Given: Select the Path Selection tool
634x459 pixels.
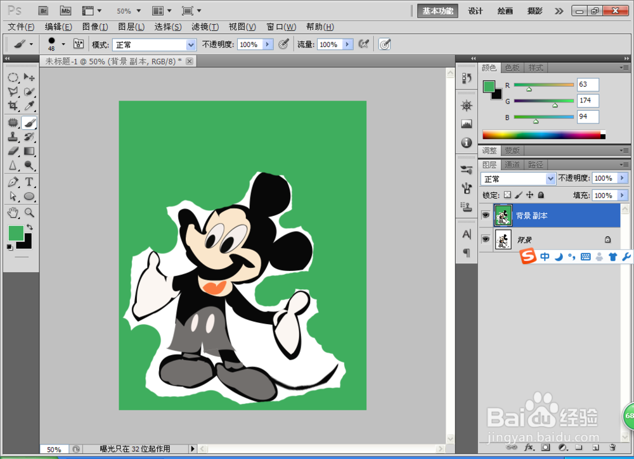Looking at the screenshot, I should click(13, 196).
